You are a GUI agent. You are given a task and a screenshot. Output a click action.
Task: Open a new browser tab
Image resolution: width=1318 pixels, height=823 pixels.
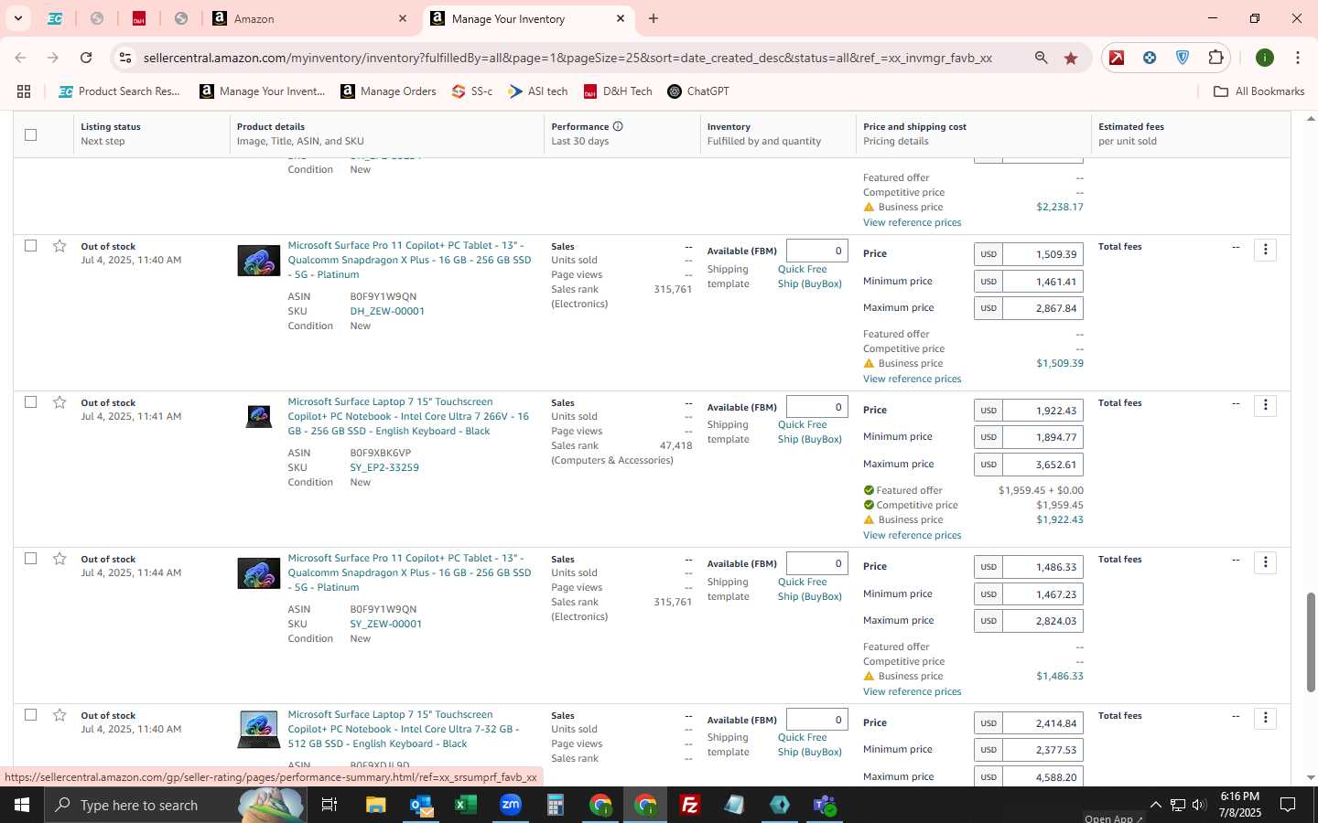tap(654, 18)
